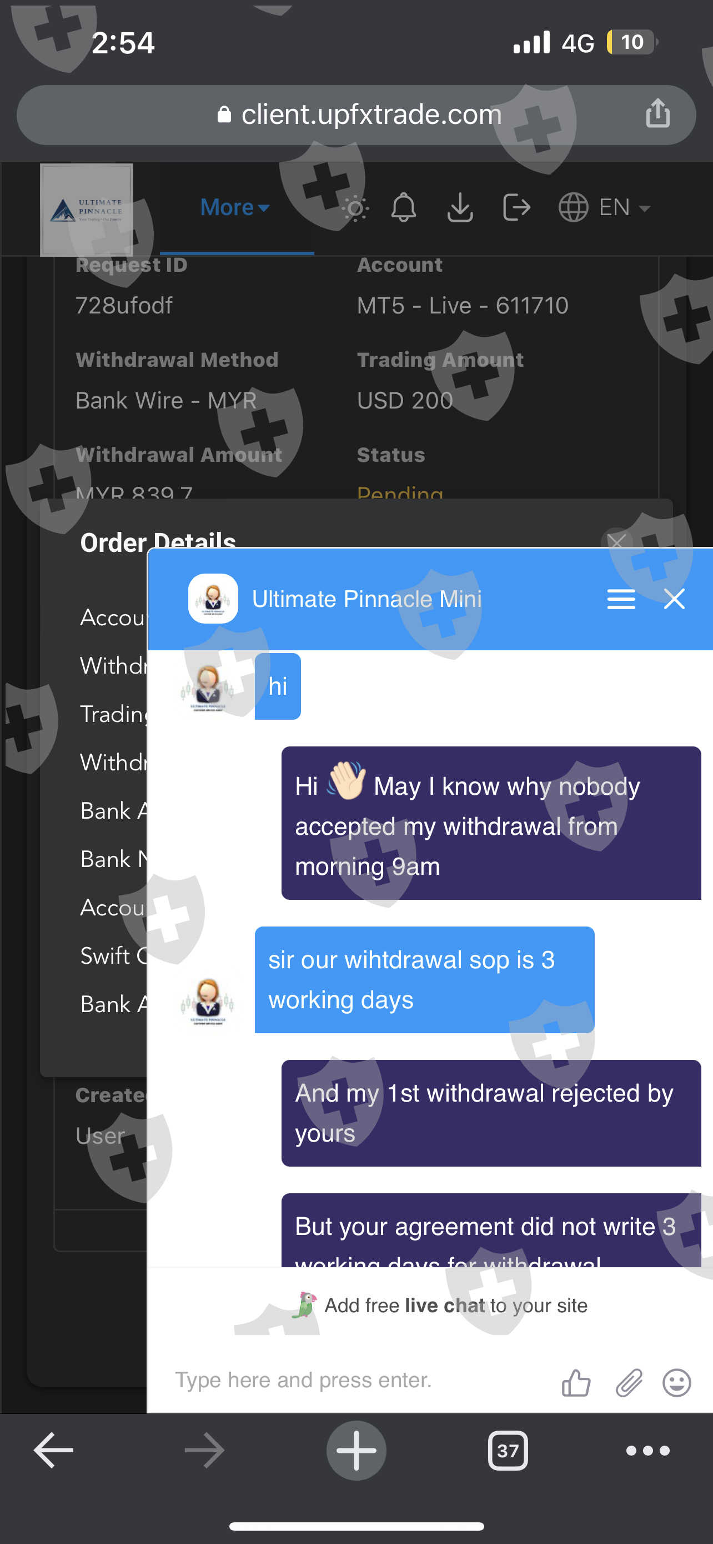Tap the download arrow icon
This screenshot has width=713, height=1544.
coord(460,207)
